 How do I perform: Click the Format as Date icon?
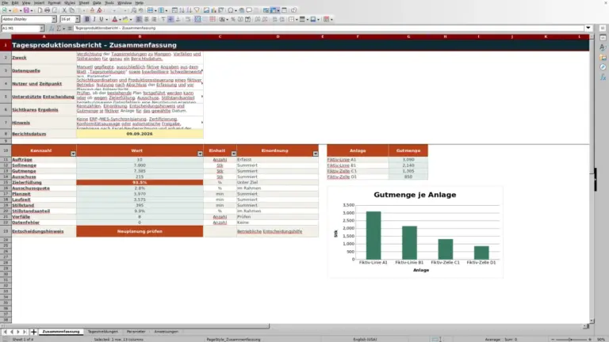pyautogui.click(x=247, y=19)
